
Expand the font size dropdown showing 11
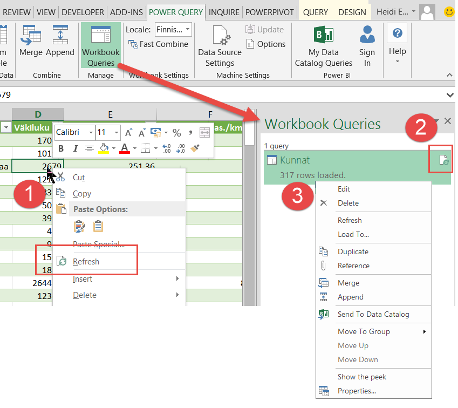tap(116, 133)
